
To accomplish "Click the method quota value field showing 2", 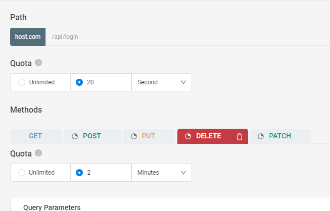I will click(106, 173).
